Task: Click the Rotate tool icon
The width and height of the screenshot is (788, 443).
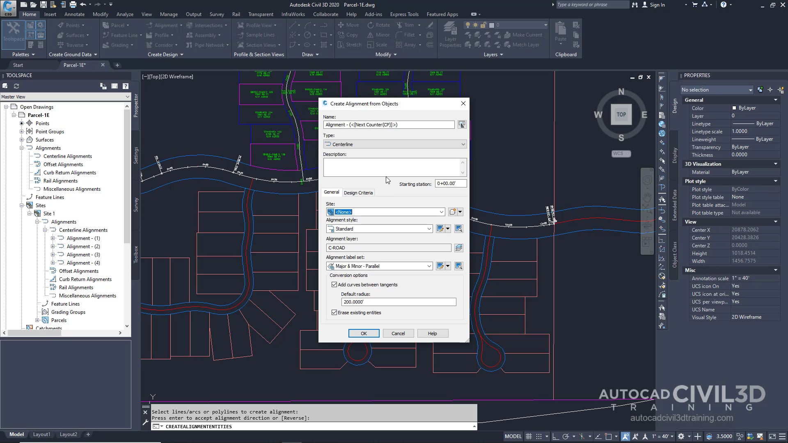Action: [370, 25]
